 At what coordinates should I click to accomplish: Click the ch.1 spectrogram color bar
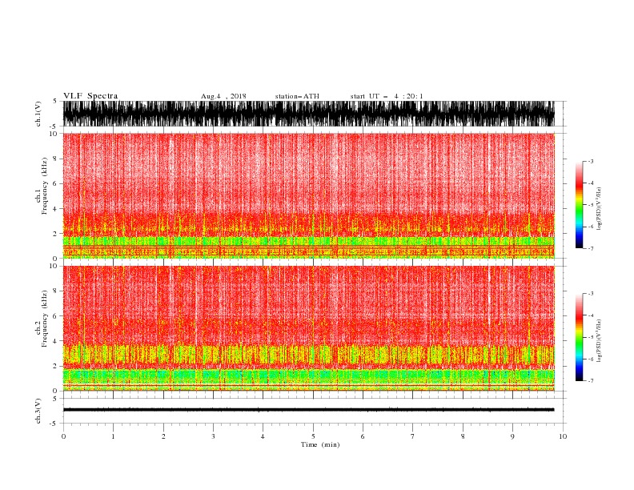point(579,205)
